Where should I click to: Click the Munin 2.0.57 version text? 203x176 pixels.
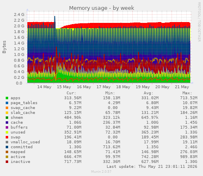tap(101, 172)
